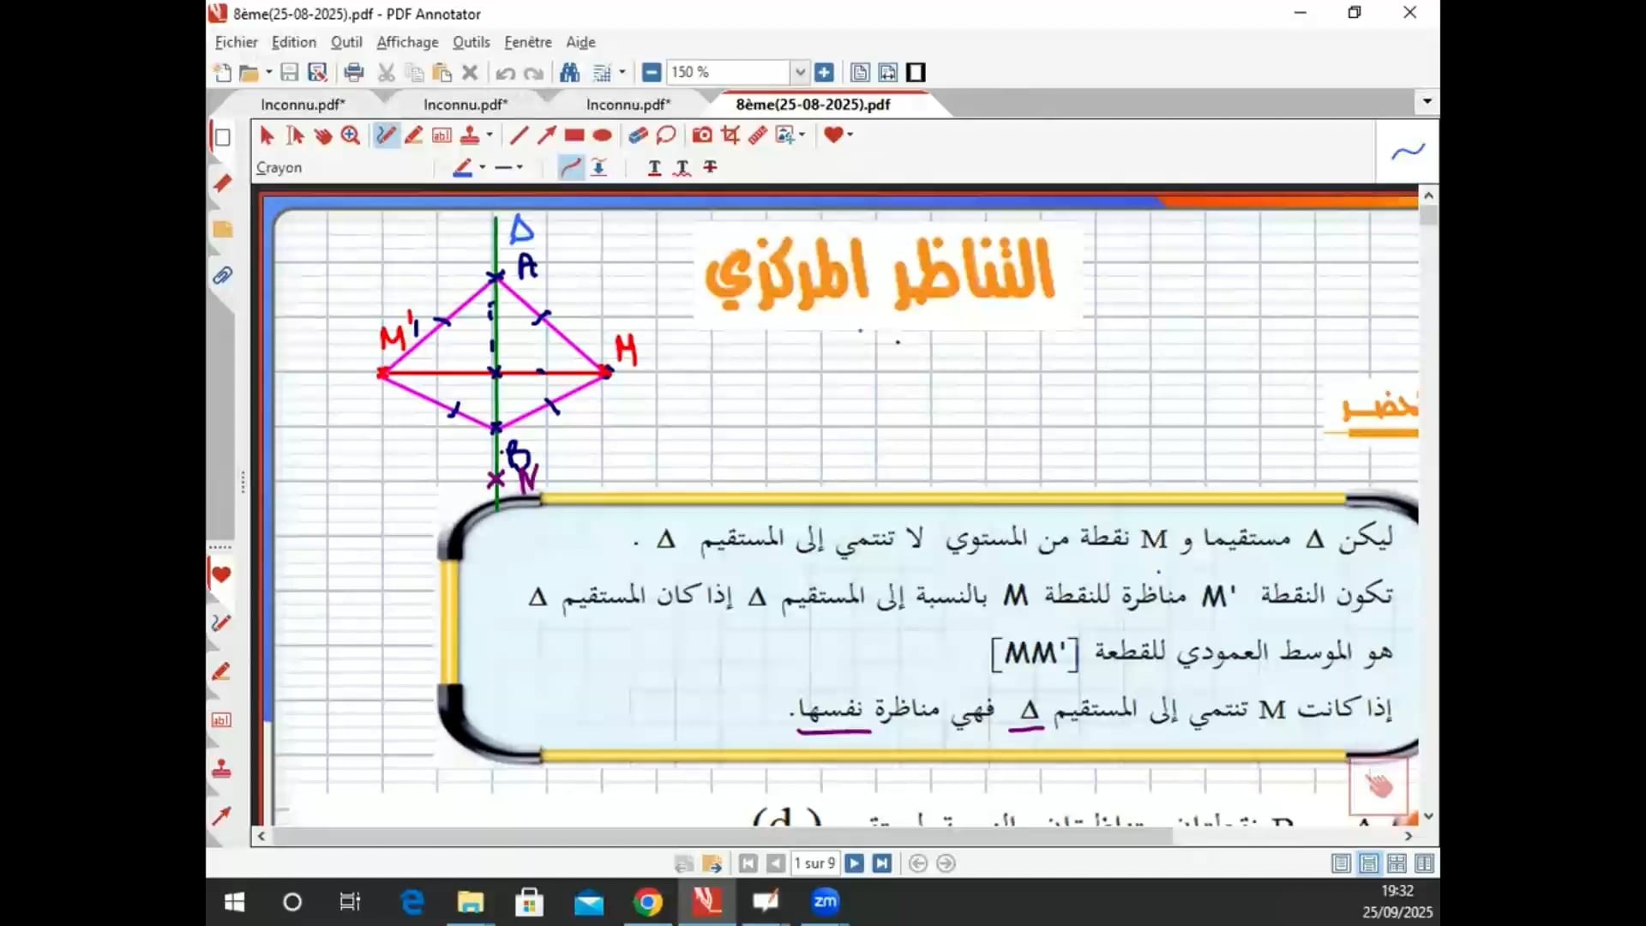The height and width of the screenshot is (926, 1646).
Task: Open Google Chrome from the taskbar
Action: (647, 902)
